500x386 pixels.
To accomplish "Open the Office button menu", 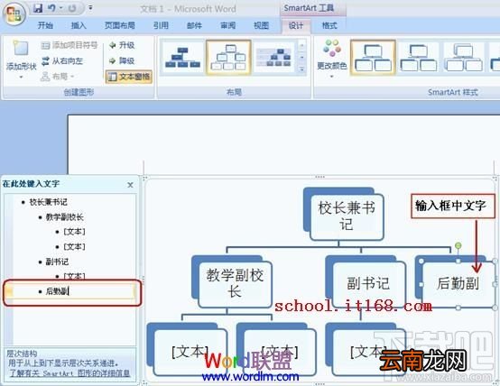I will pos(14,14).
